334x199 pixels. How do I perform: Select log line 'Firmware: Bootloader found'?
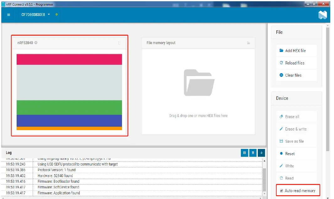point(132,181)
